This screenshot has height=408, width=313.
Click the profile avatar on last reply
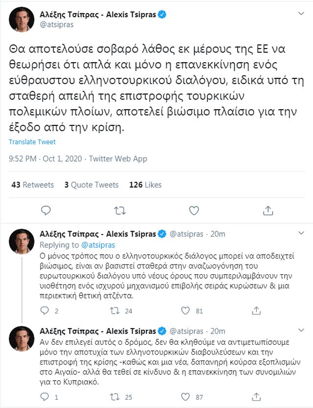tap(22, 338)
